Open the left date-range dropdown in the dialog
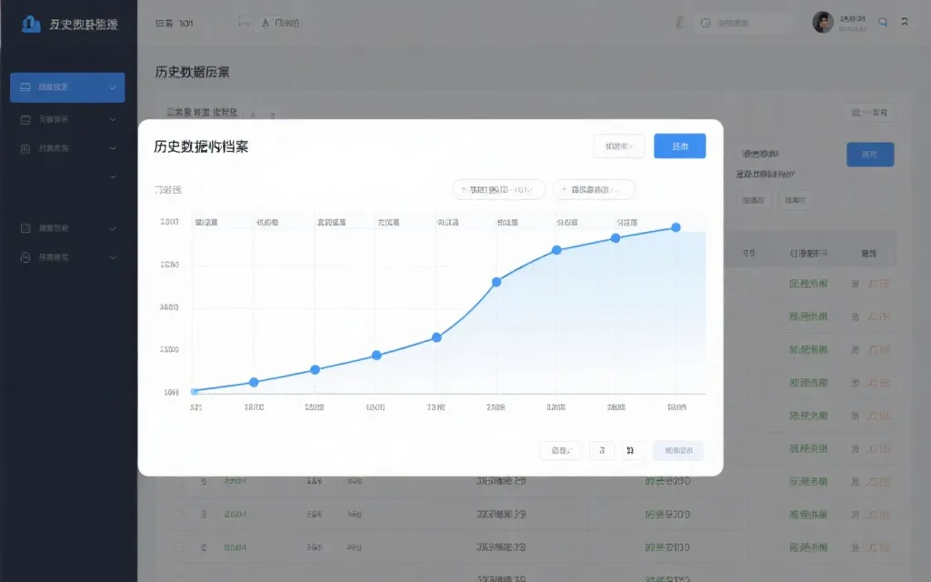The width and height of the screenshot is (931, 582). click(498, 190)
